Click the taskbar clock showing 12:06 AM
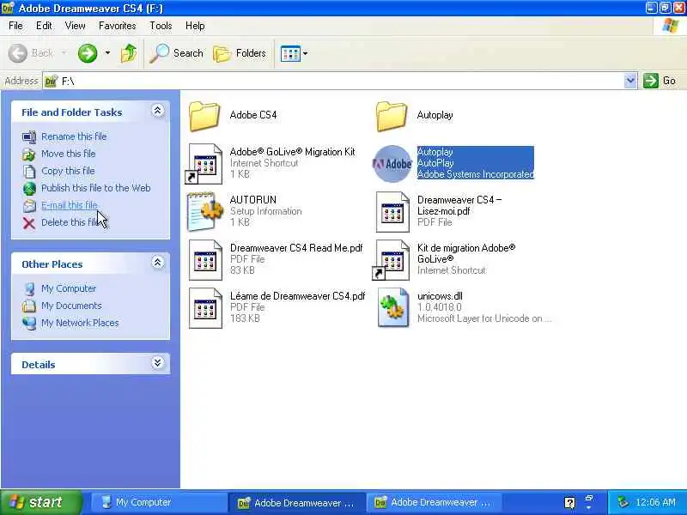 [x=655, y=502]
